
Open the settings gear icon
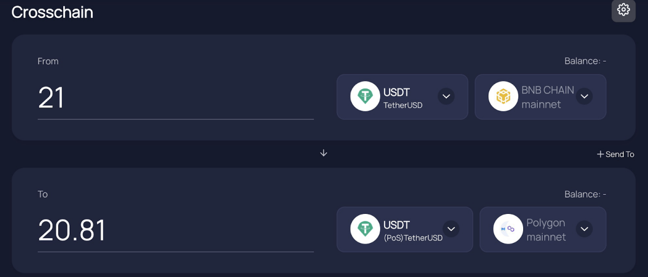click(623, 10)
